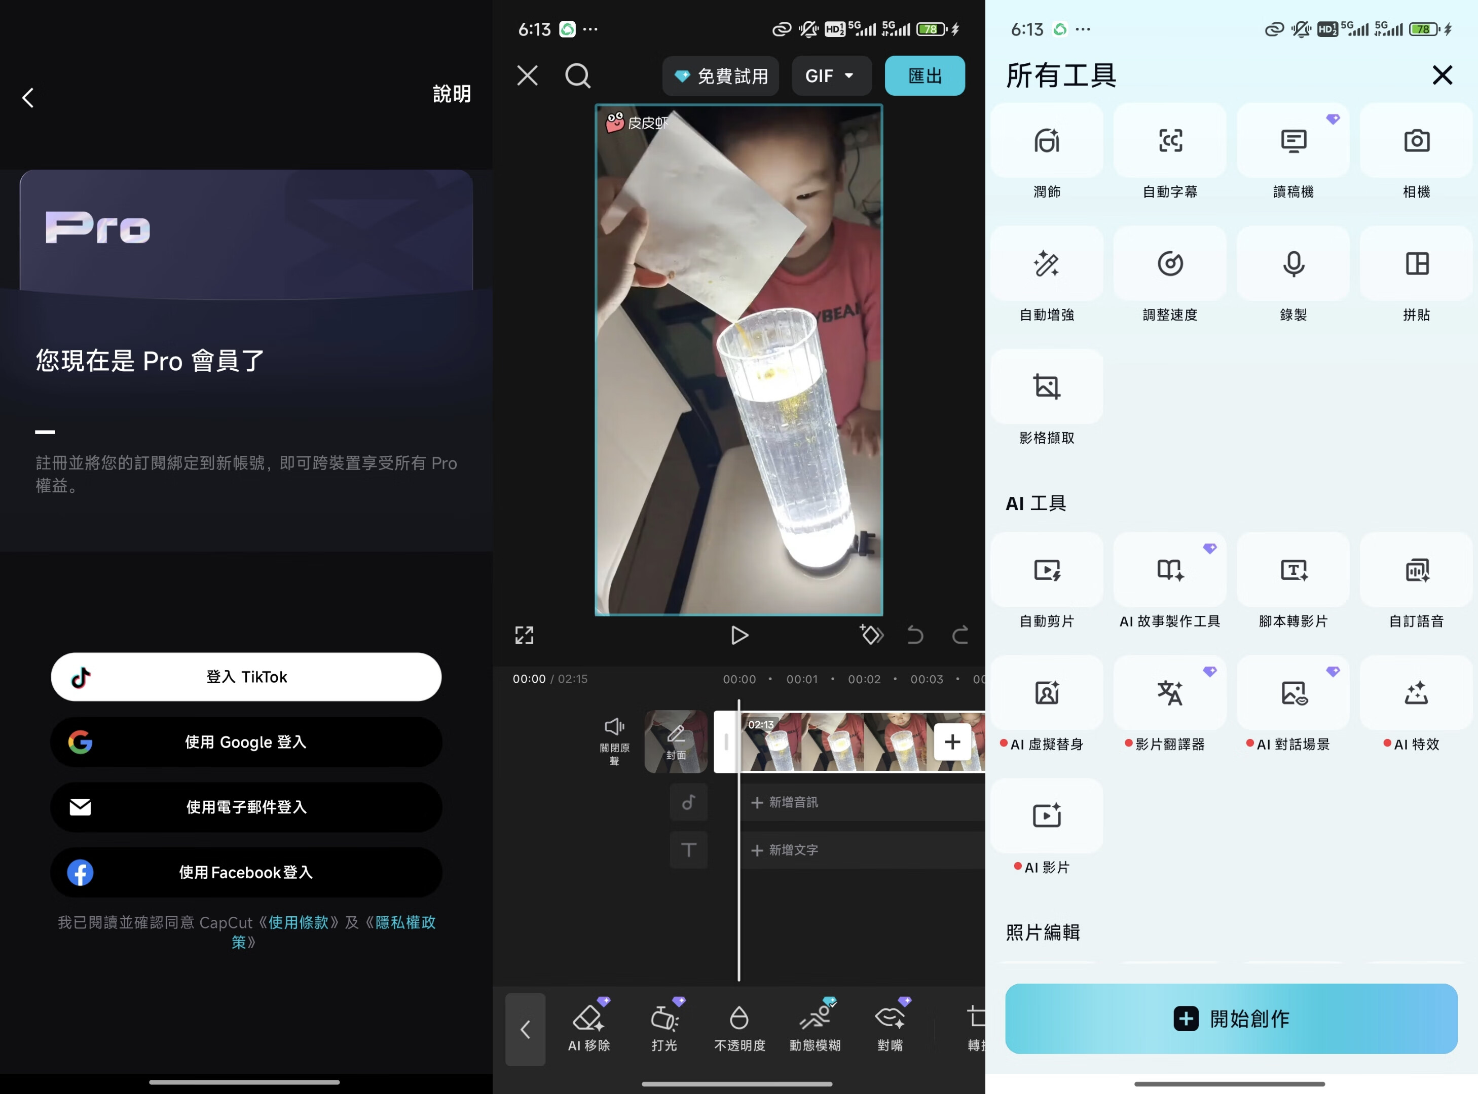Click the search magnifier icon in editor
This screenshot has height=1094, width=1478.
[577, 75]
